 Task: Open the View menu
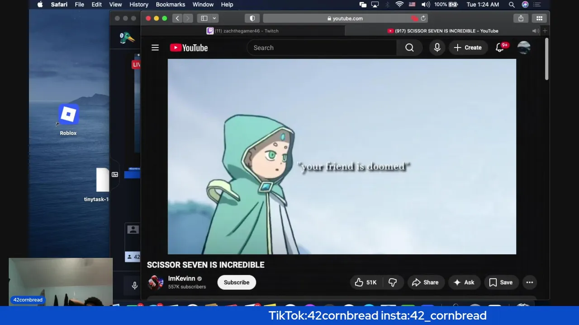[115, 5]
